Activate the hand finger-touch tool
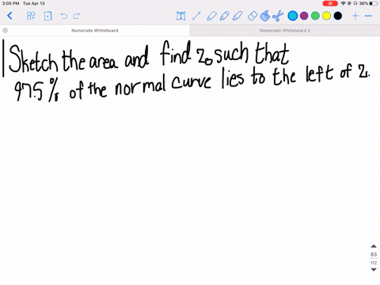The height and width of the screenshot is (285, 380). point(265,16)
